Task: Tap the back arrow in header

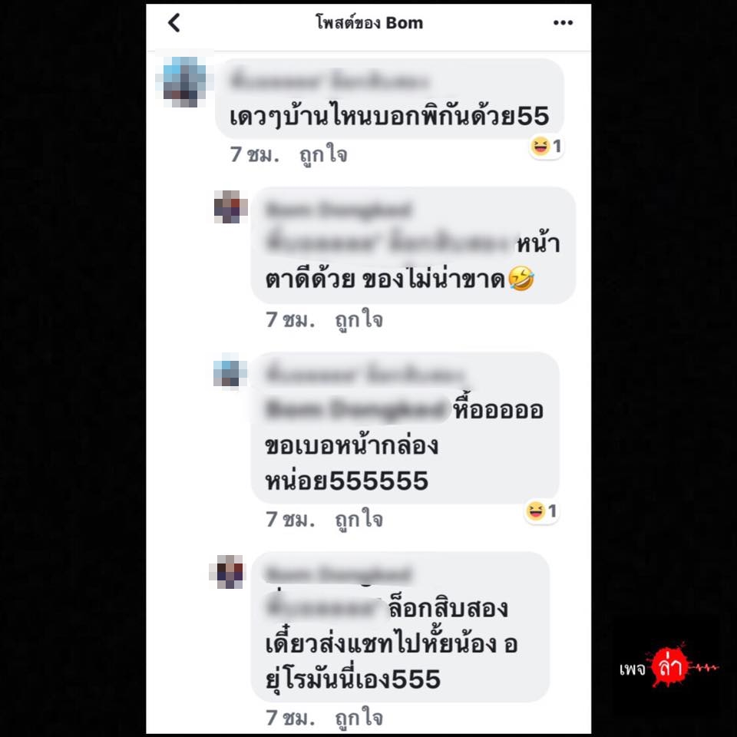Action: click(x=174, y=22)
